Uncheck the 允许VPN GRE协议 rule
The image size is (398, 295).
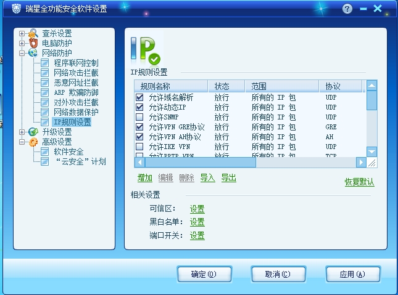[139, 127]
